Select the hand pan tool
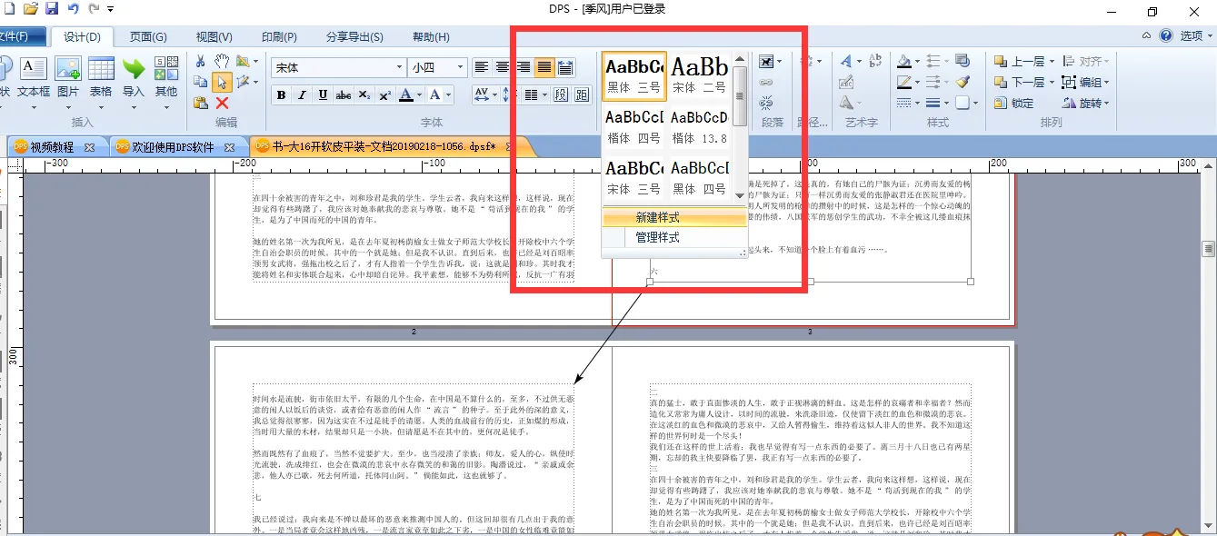 point(222,61)
